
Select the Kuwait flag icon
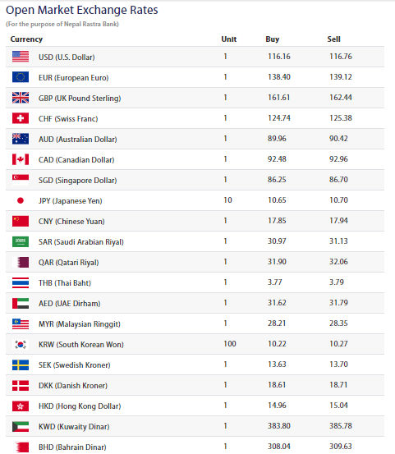(21, 426)
